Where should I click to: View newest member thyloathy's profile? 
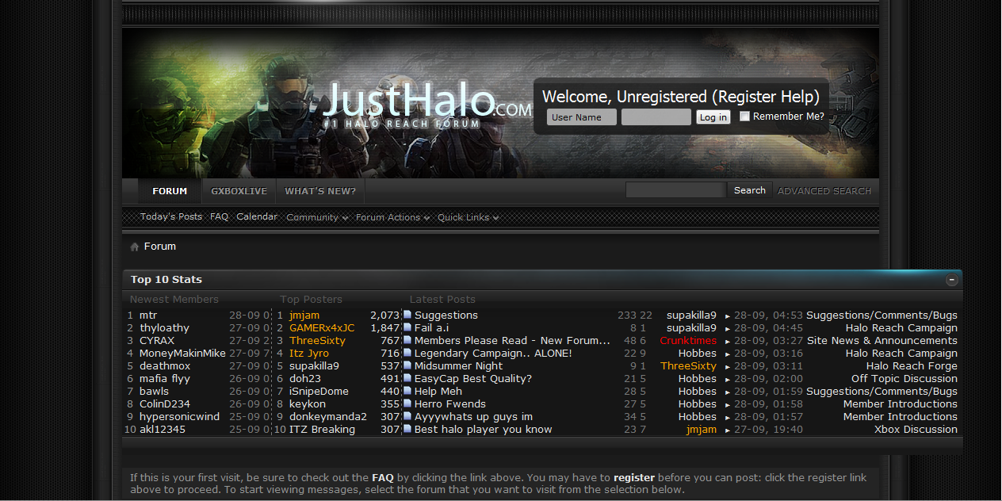point(165,328)
